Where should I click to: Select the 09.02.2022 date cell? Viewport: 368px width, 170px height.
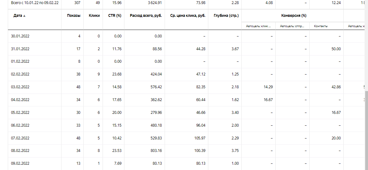[x=20, y=163]
